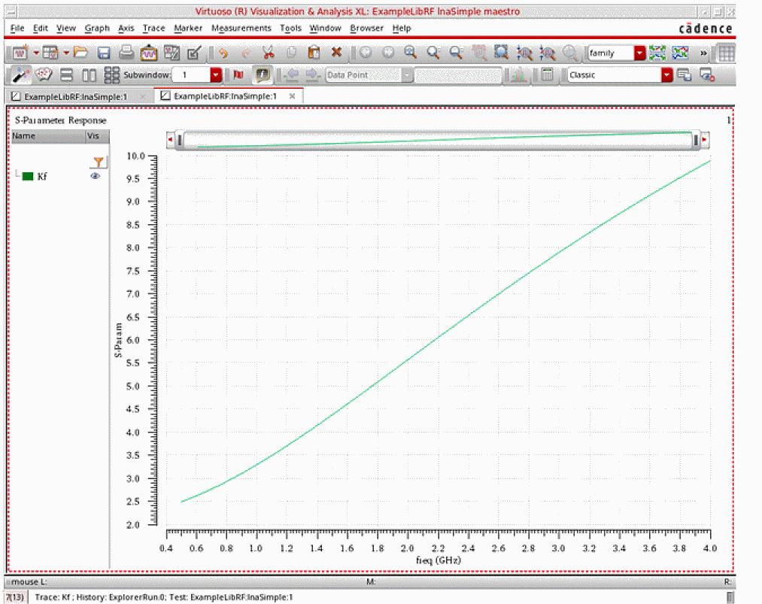Open the family dropdown list

coord(639,53)
